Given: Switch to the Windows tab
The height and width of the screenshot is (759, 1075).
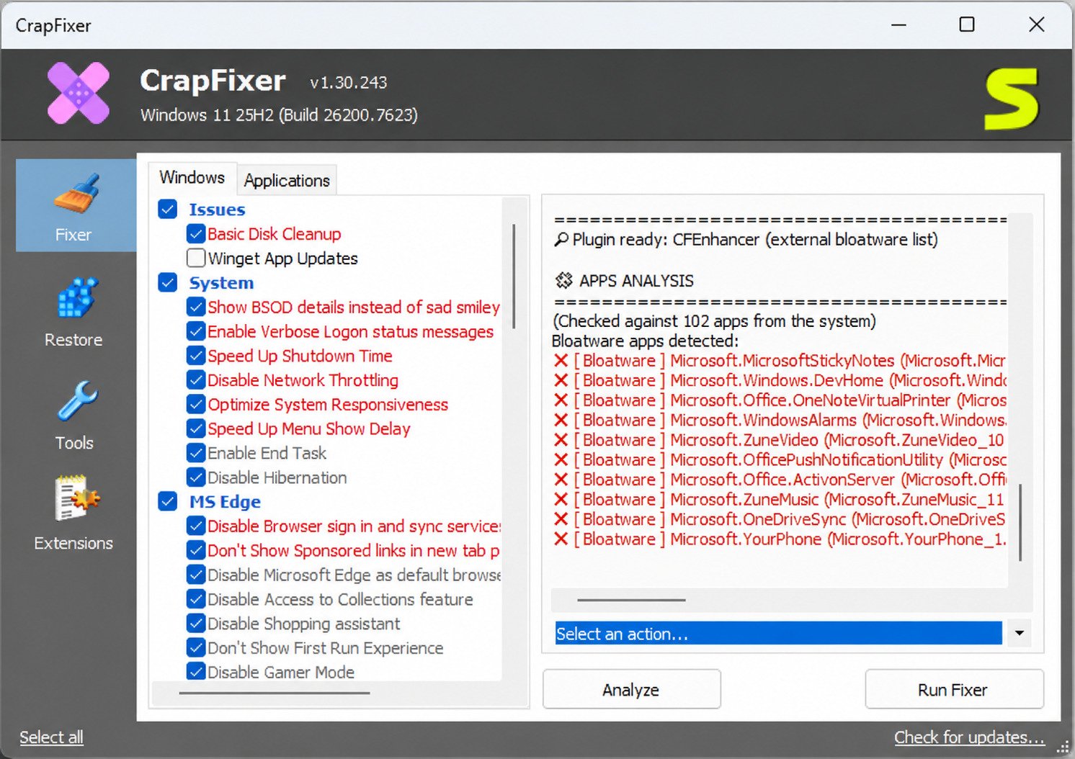Looking at the screenshot, I should click(192, 178).
